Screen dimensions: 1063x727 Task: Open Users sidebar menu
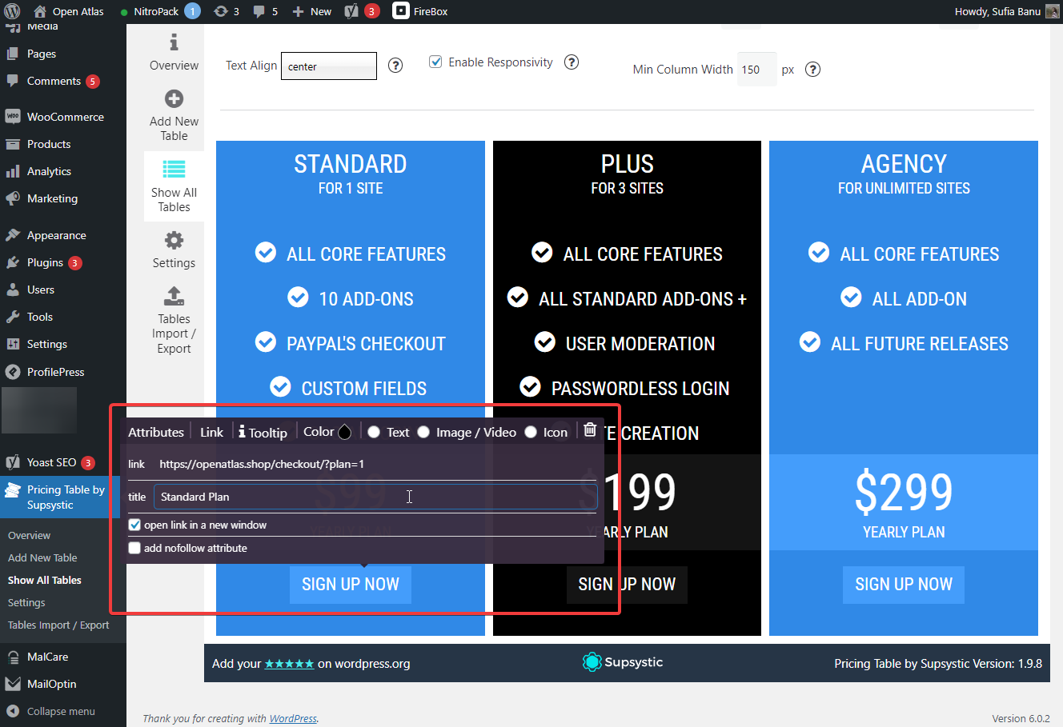41,290
